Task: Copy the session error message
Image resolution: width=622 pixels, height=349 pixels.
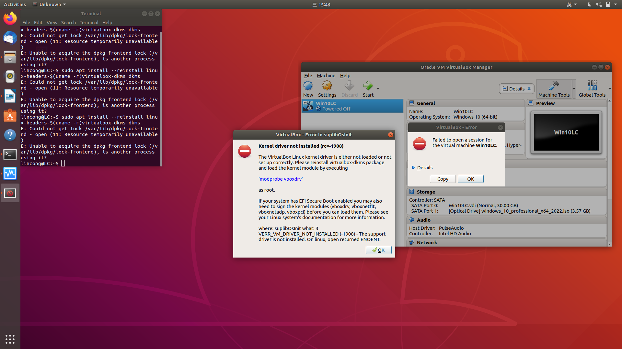Action: click(x=443, y=179)
